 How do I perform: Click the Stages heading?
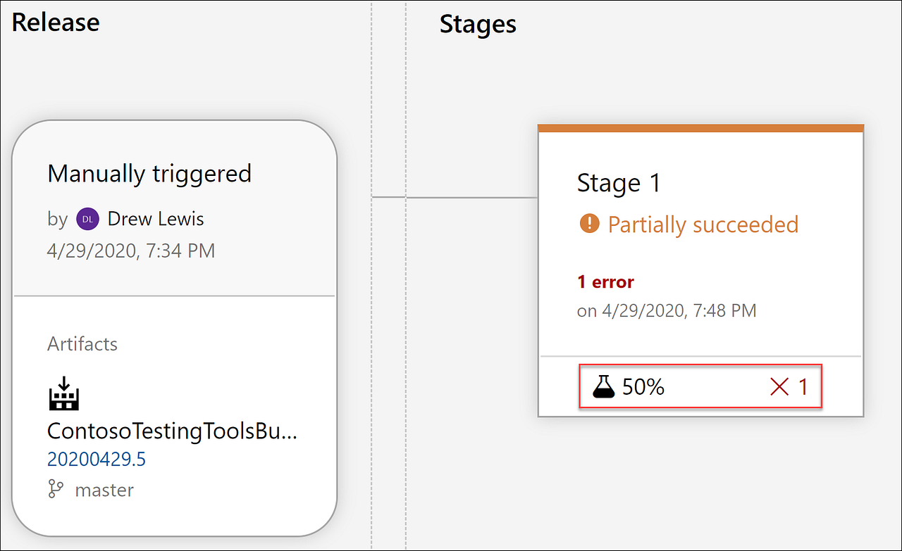478,24
